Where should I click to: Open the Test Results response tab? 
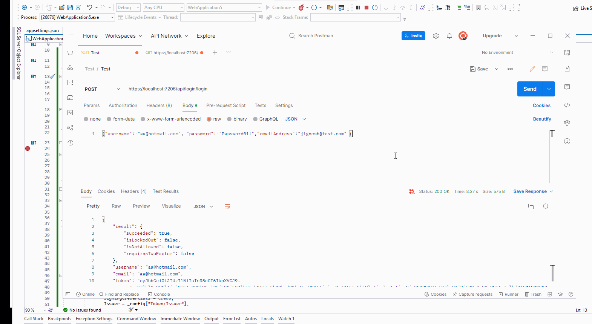166,191
